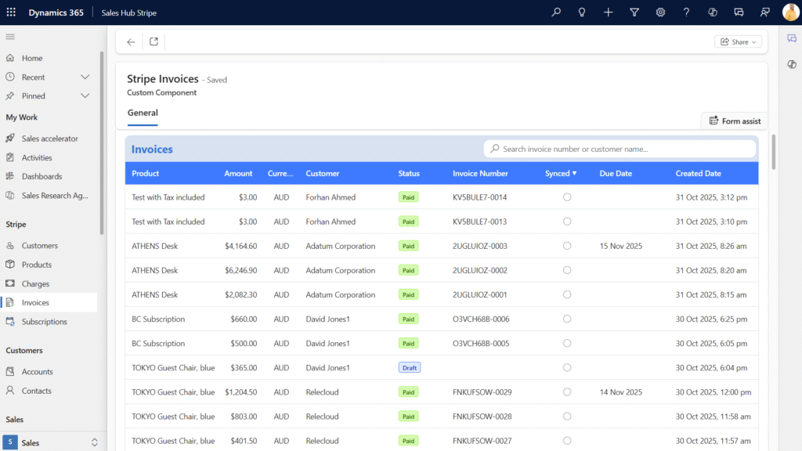802x451 pixels.
Task: Click the search magnifier in top bar
Action: (x=556, y=13)
